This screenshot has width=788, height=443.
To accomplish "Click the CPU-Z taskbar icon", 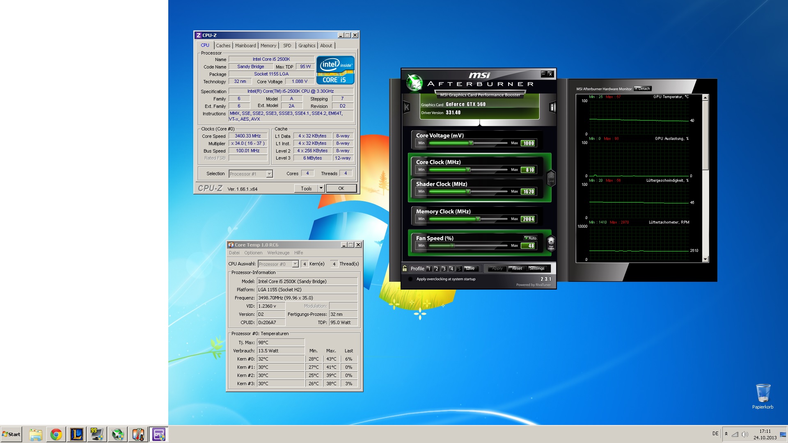I will tap(159, 434).
